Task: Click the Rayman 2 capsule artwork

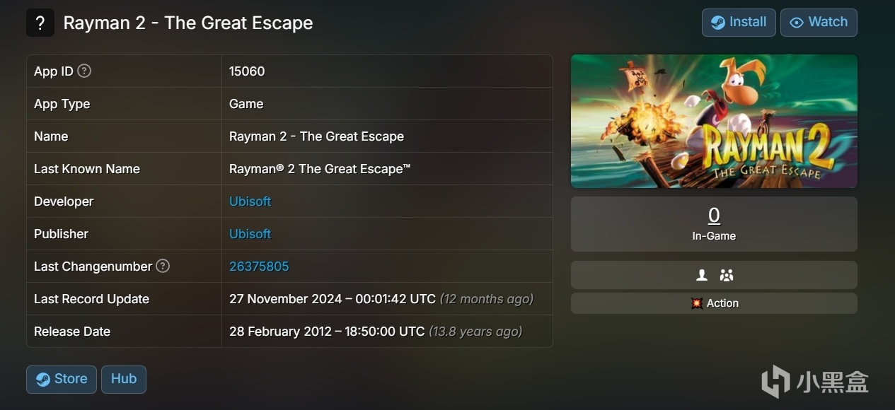Action: tap(714, 122)
